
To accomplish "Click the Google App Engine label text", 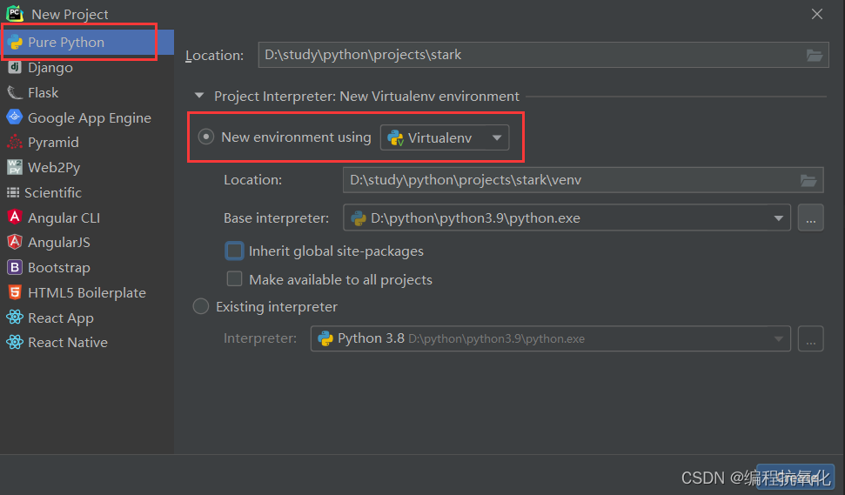I will pyautogui.click(x=90, y=118).
